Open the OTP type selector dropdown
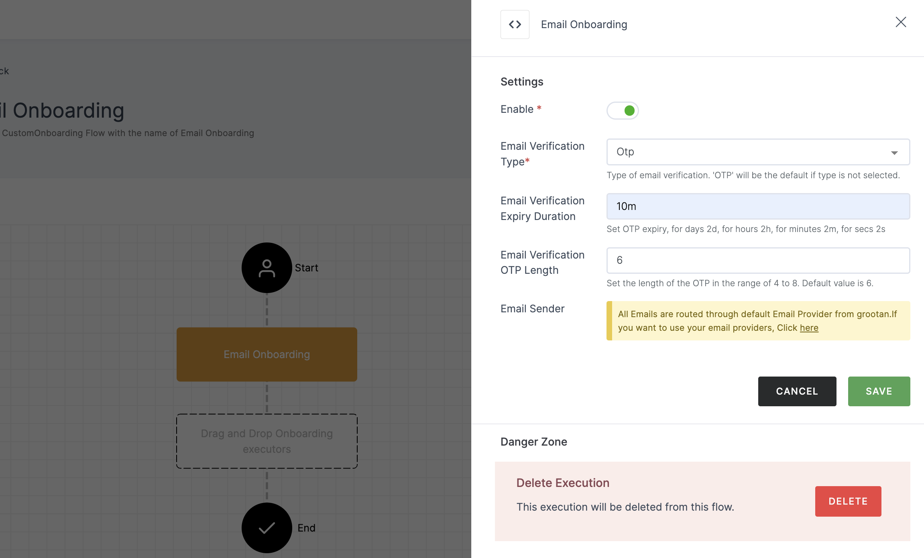924x558 pixels. click(x=757, y=152)
